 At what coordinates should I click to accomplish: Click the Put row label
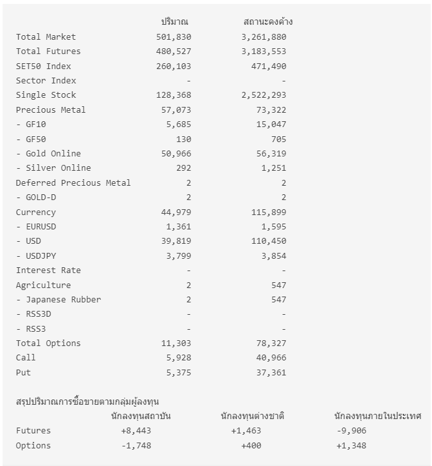click(x=23, y=373)
